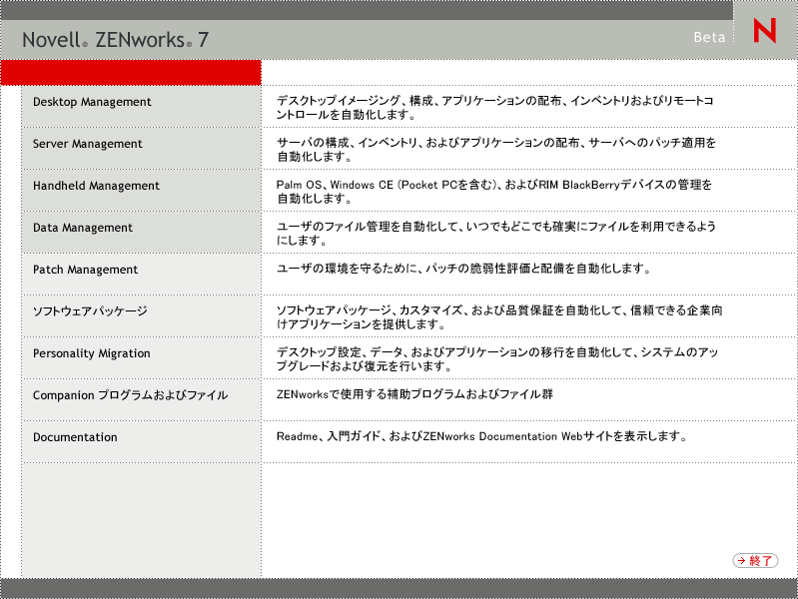This screenshot has width=798, height=599.
Task: Click the Novell ZENworks 7 title
Action: [x=115, y=40]
